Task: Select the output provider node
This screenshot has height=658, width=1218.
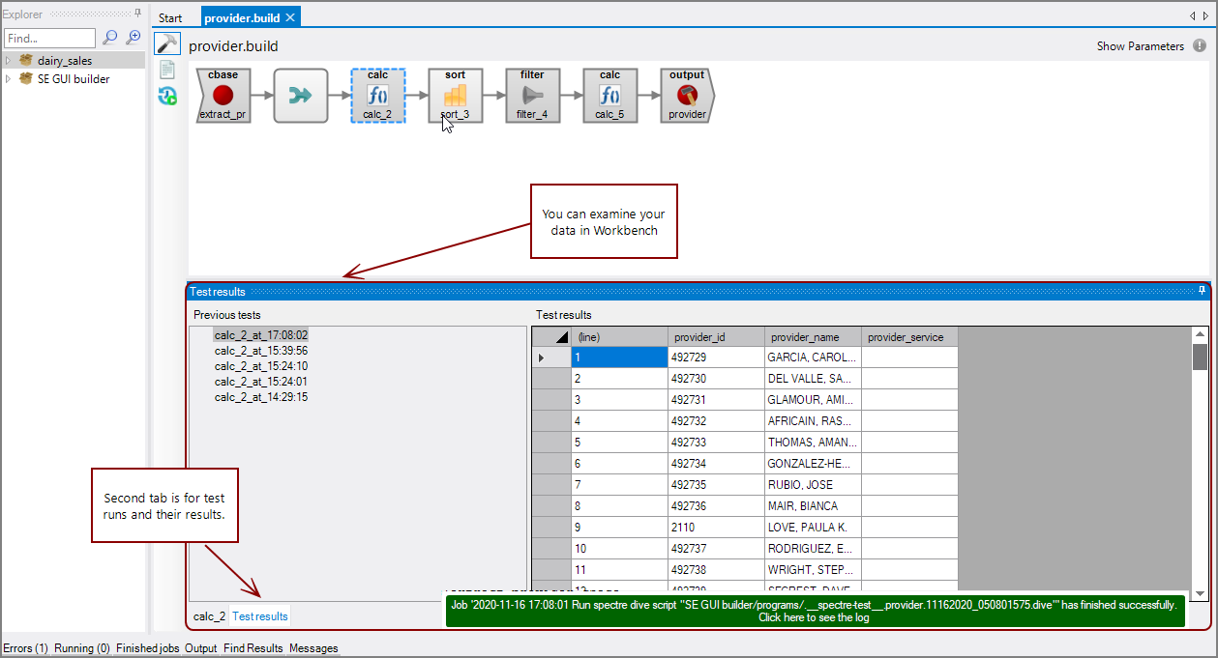Action: (x=687, y=95)
